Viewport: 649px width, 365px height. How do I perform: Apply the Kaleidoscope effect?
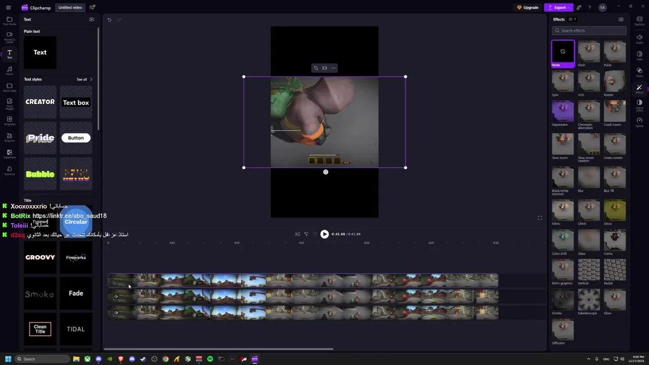[589, 302]
